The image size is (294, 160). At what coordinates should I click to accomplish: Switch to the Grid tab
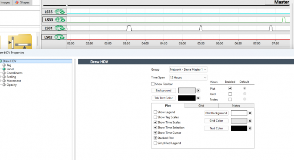201,106
